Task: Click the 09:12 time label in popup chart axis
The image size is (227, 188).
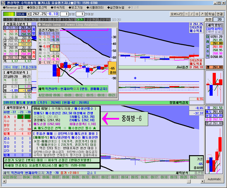Action: 79,95
